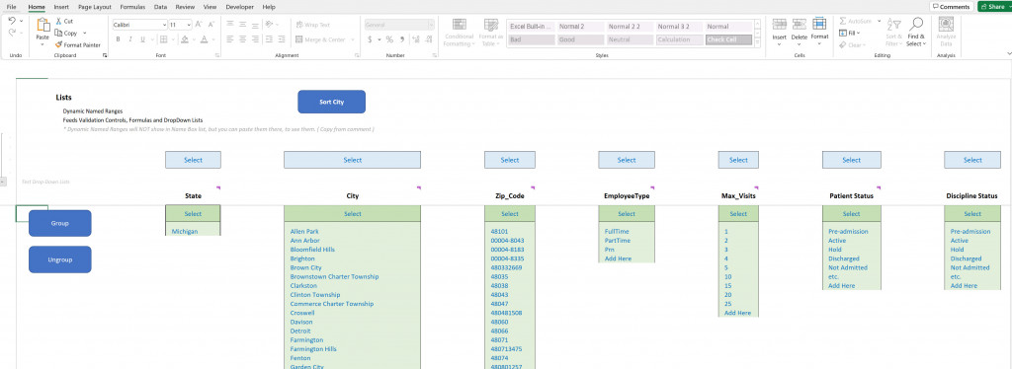This screenshot has height=369, width=1012.
Task: Apply Percent Style format
Action: tap(389, 39)
